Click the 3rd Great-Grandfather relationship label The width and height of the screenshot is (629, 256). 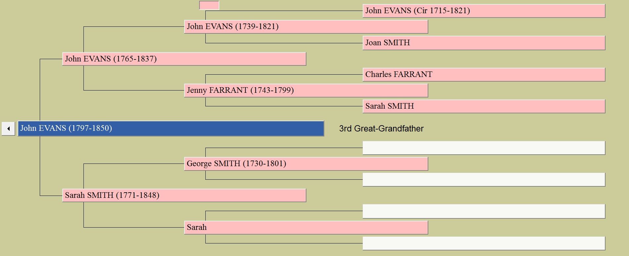coord(381,128)
